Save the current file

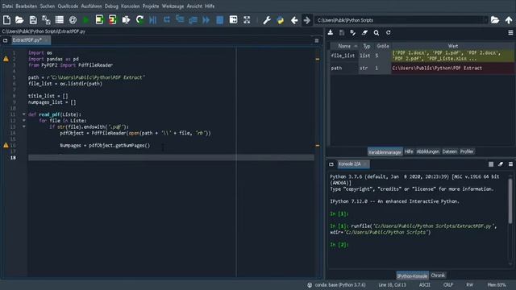tap(33, 20)
